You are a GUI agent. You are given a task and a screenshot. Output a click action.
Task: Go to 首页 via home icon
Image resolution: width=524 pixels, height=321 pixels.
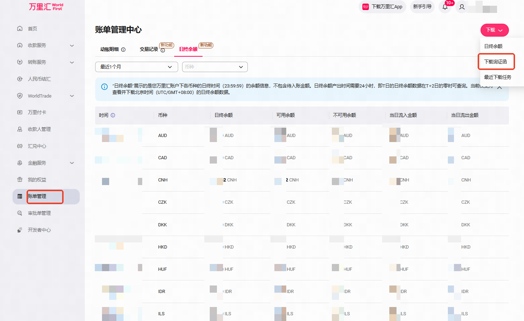[20, 28]
